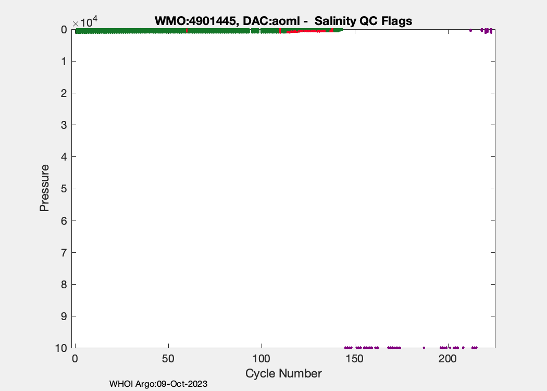Click the purple point cluster at top right
547x391 pixels.
[487, 31]
